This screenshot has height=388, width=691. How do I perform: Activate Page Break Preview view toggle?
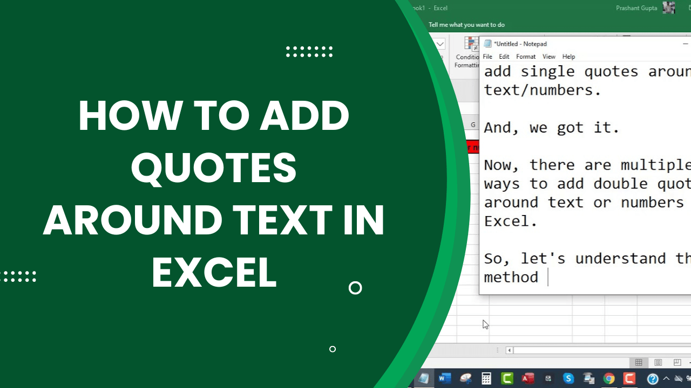[676, 363]
